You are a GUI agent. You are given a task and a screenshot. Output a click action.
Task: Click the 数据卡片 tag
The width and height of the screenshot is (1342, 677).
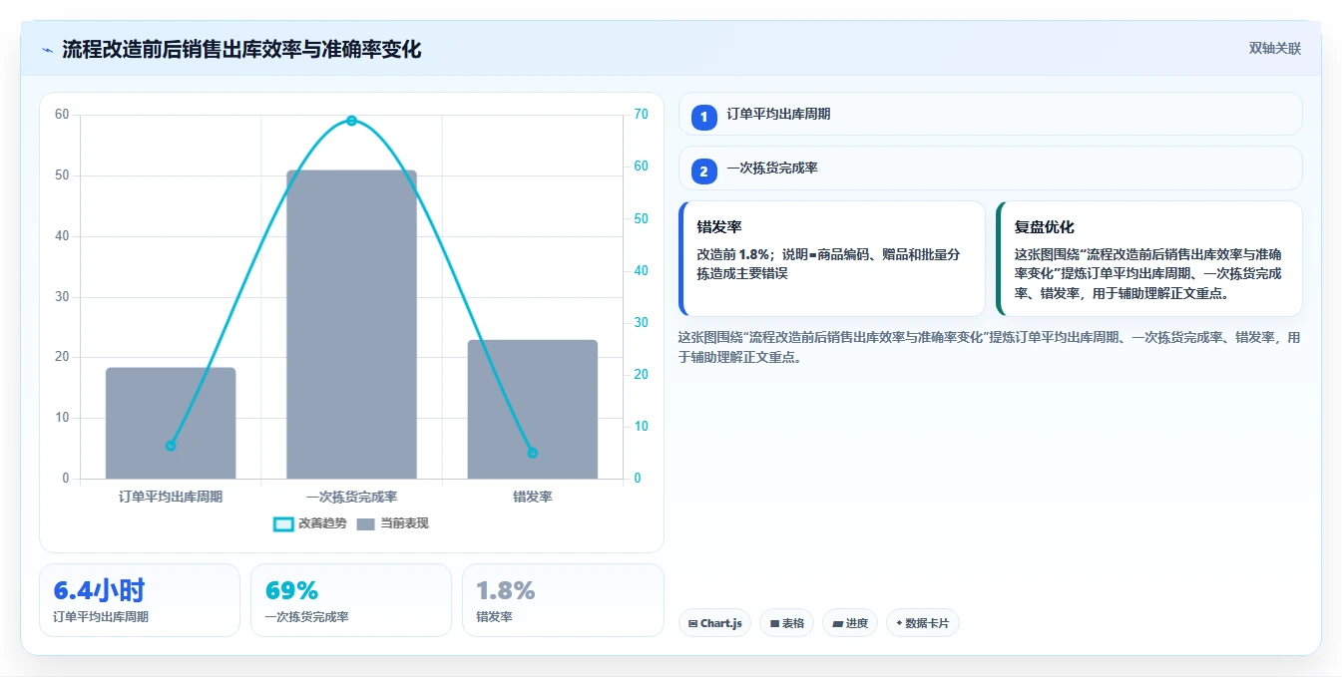tap(923, 623)
